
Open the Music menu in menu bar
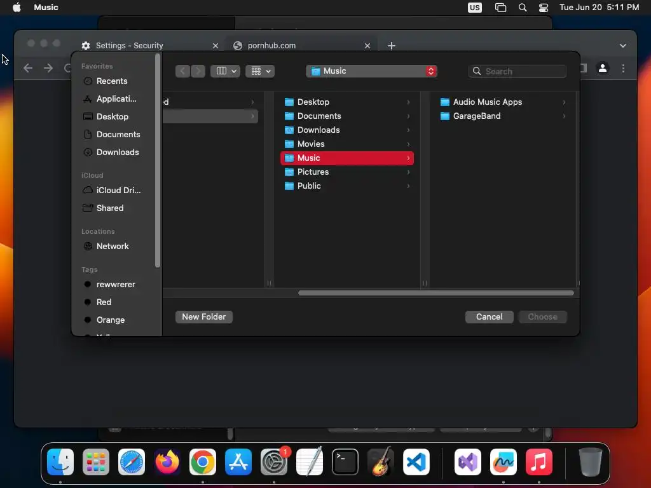click(x=46, y=7)
